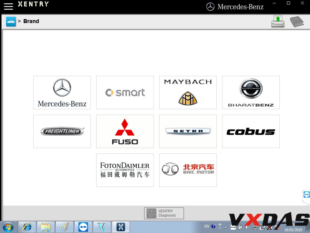Choose the Foton Daimler Automotive tile
Screen dimensions: 310x233
click(x=125, y=170)
